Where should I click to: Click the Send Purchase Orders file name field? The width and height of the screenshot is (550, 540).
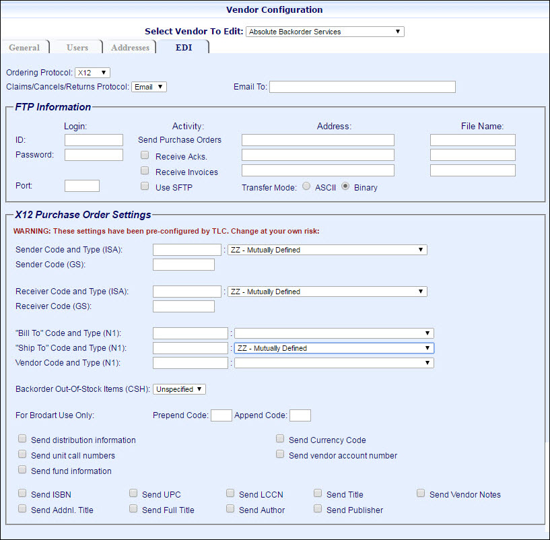(x=473, y=140)
